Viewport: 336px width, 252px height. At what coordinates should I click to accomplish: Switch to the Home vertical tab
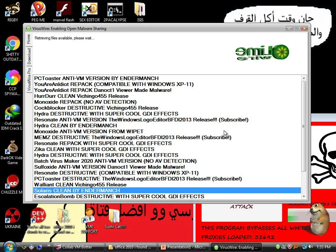coord(29,39)
